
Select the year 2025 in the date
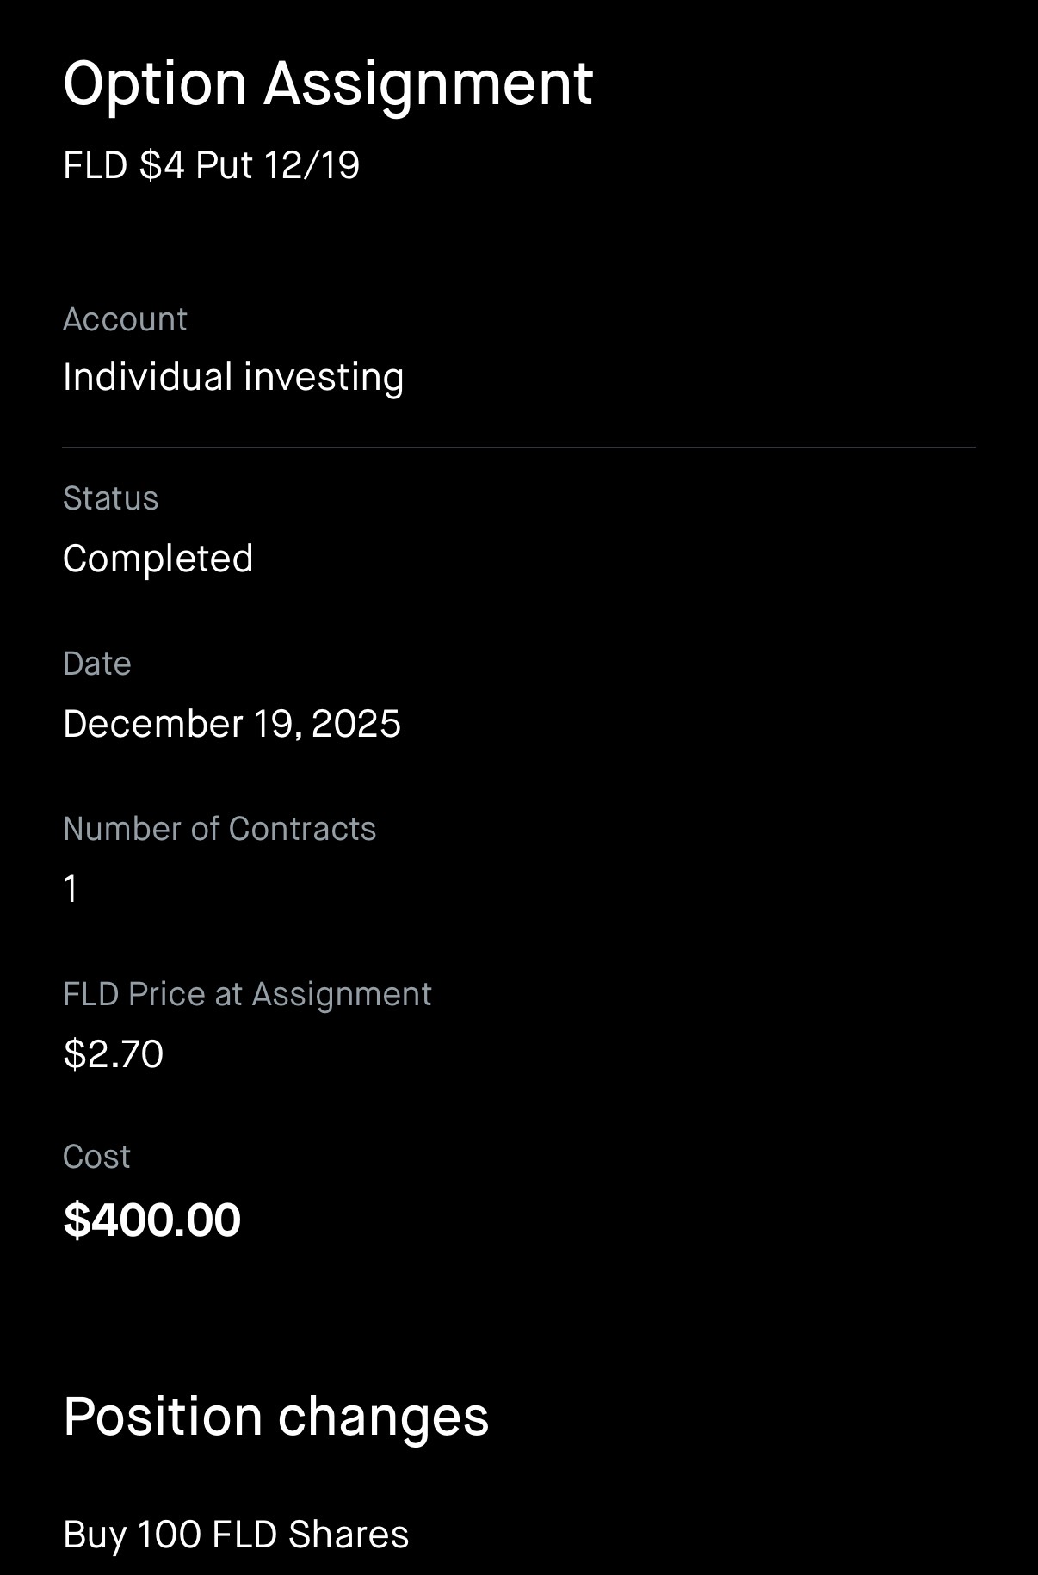click(356, 724)
